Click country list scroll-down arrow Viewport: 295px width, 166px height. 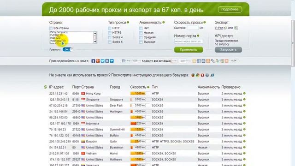(95, 42)
